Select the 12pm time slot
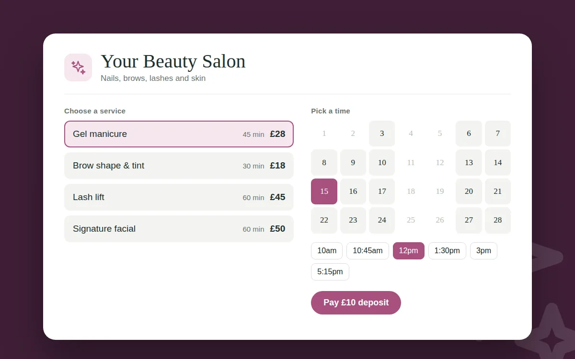The image size is (575, 359). tap(409, 251)
